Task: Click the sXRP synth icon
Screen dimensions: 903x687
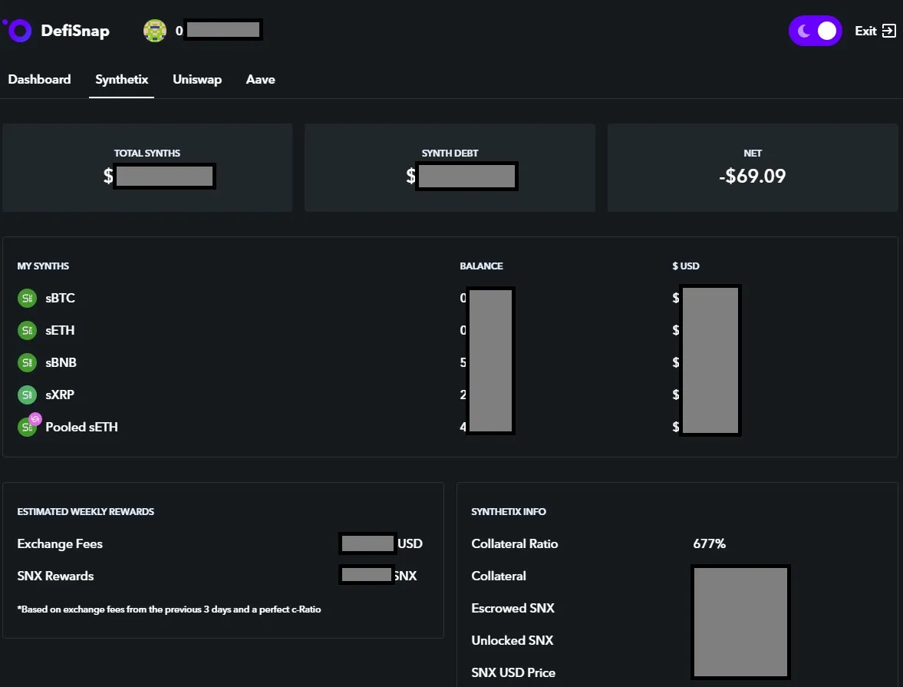Action: tap(27, 395)
